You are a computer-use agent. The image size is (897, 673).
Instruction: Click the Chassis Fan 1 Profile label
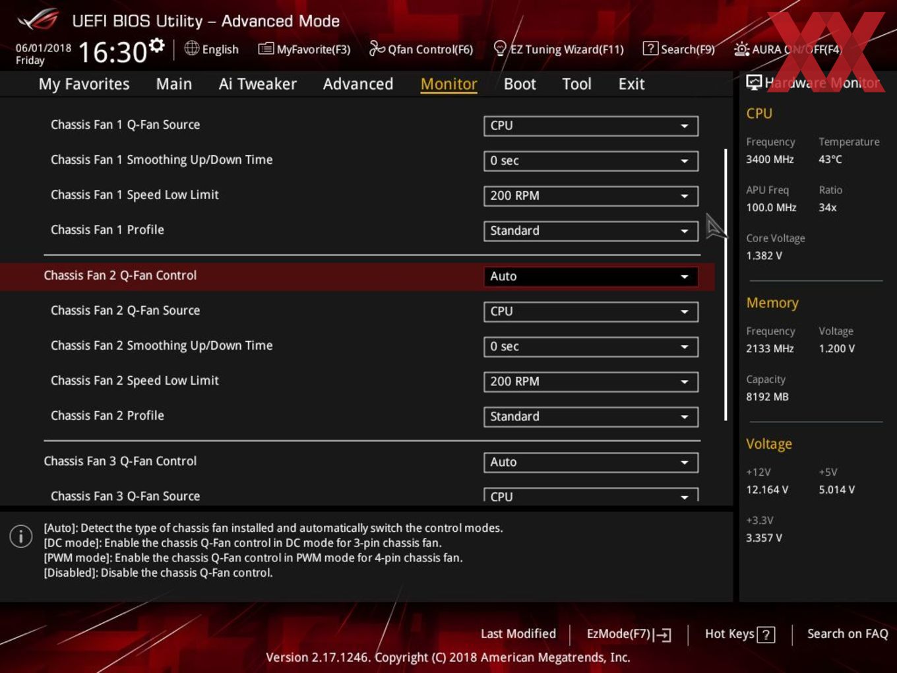pyautogui.click(x=108, y=230)
